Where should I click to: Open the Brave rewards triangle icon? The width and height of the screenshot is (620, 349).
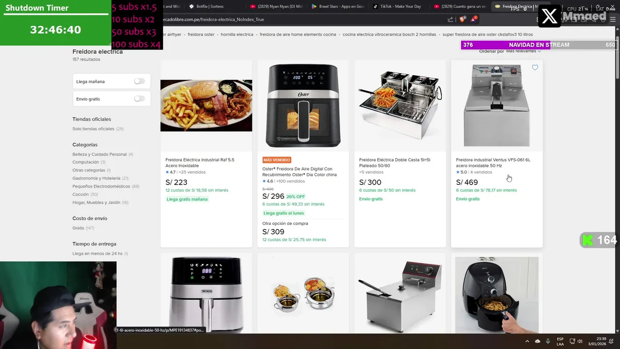[474, 19]
